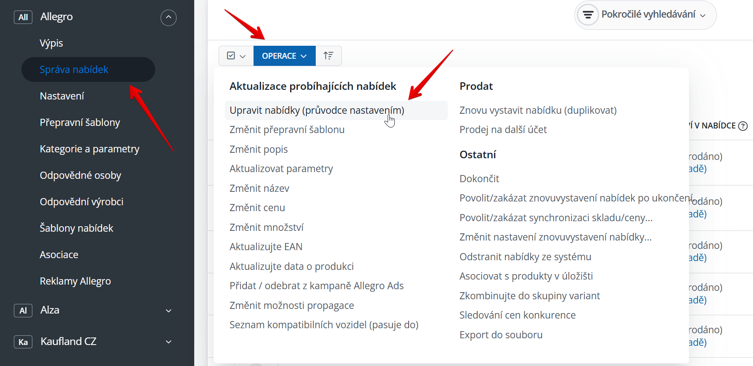The image size is (753, 366).
Task: Expand the Kaufland CZ section chevron
Action: point(169,342)
